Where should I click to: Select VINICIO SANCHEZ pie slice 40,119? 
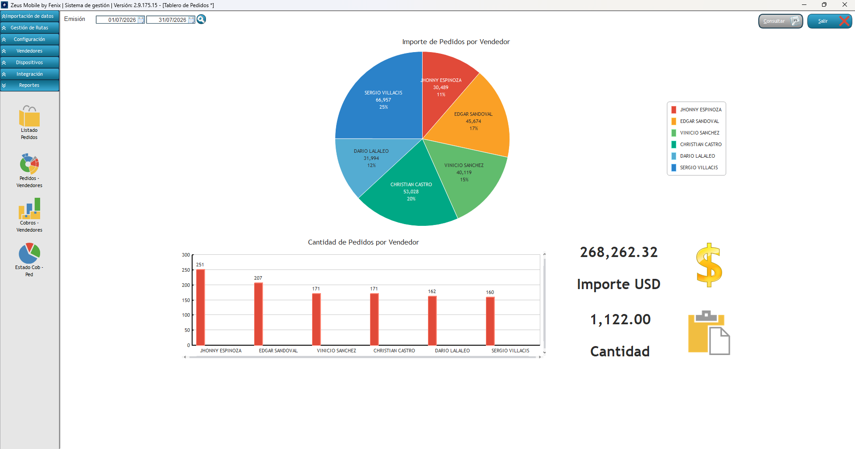click(464, 172)
